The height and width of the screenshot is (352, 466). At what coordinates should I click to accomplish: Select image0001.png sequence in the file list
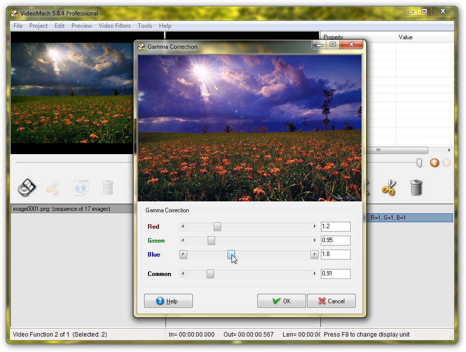point(62,209)
